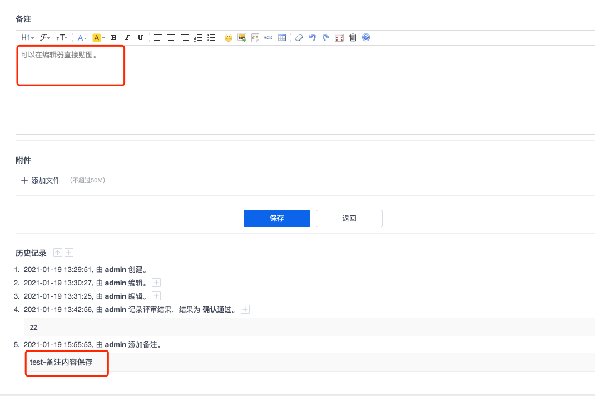Click the 历史记录 heading
This screenshot has height=396, width=595.
31,253
